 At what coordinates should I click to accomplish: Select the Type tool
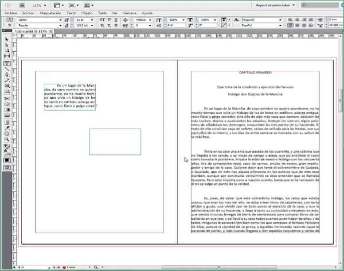(7, 63)
